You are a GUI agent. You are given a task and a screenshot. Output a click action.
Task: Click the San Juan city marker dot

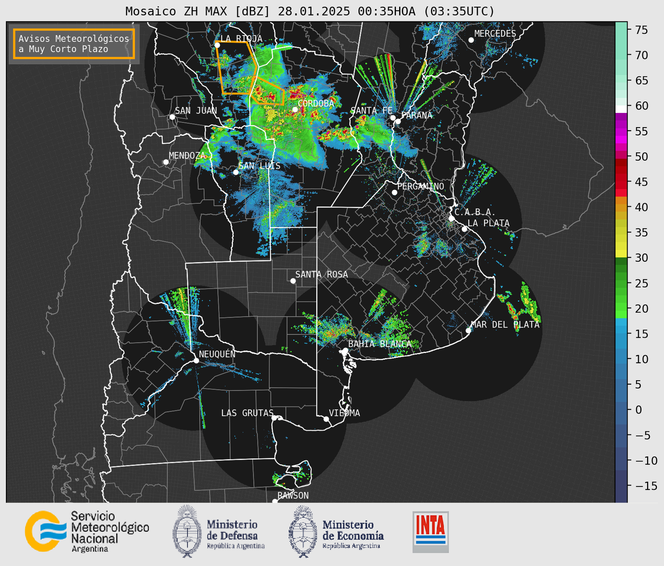[172, 117]
